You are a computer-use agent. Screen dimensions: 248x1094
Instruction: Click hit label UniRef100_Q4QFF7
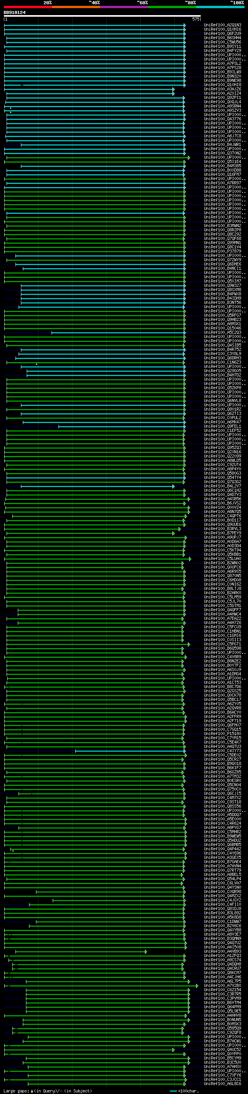(222, 610)
